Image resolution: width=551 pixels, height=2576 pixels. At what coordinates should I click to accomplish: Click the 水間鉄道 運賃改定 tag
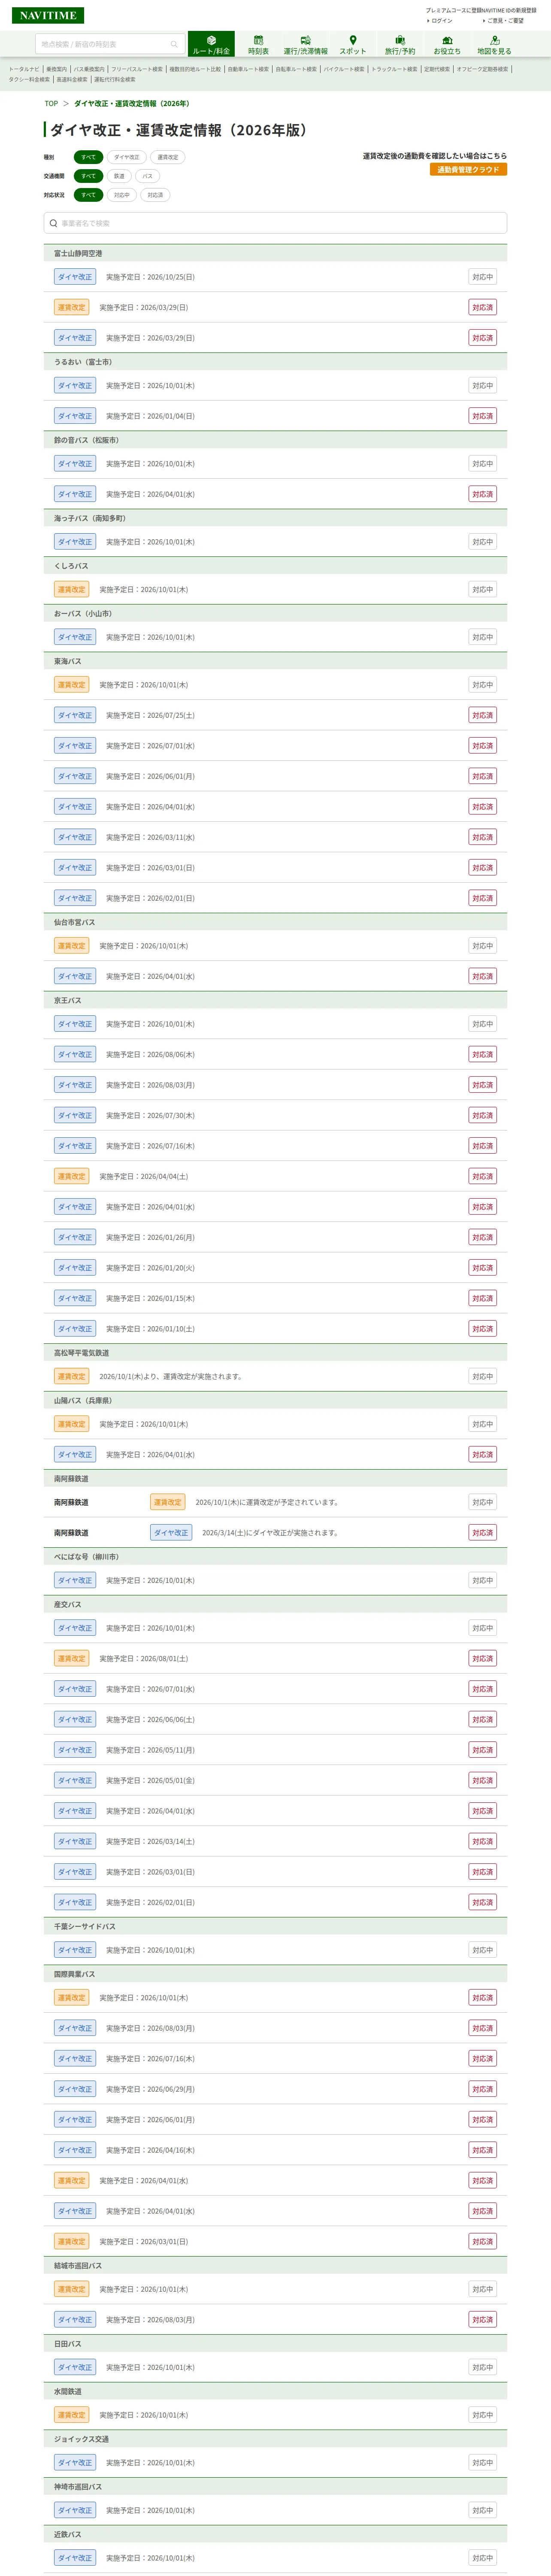coord(71,2415)
